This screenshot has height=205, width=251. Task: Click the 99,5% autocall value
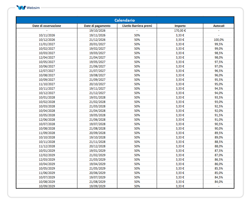219,44
